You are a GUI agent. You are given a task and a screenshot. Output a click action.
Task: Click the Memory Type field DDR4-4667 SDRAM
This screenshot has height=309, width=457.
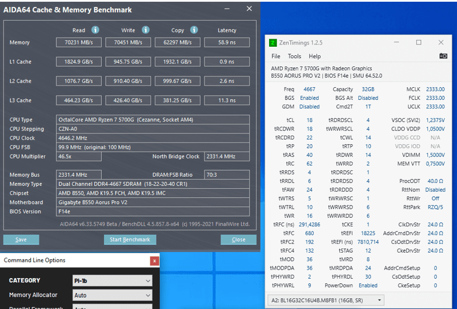tap(153, 184)
